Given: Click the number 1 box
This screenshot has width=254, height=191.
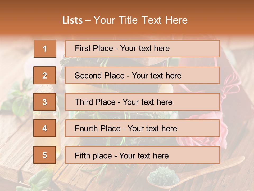Looking at the screenshot, I should point(45,49).
